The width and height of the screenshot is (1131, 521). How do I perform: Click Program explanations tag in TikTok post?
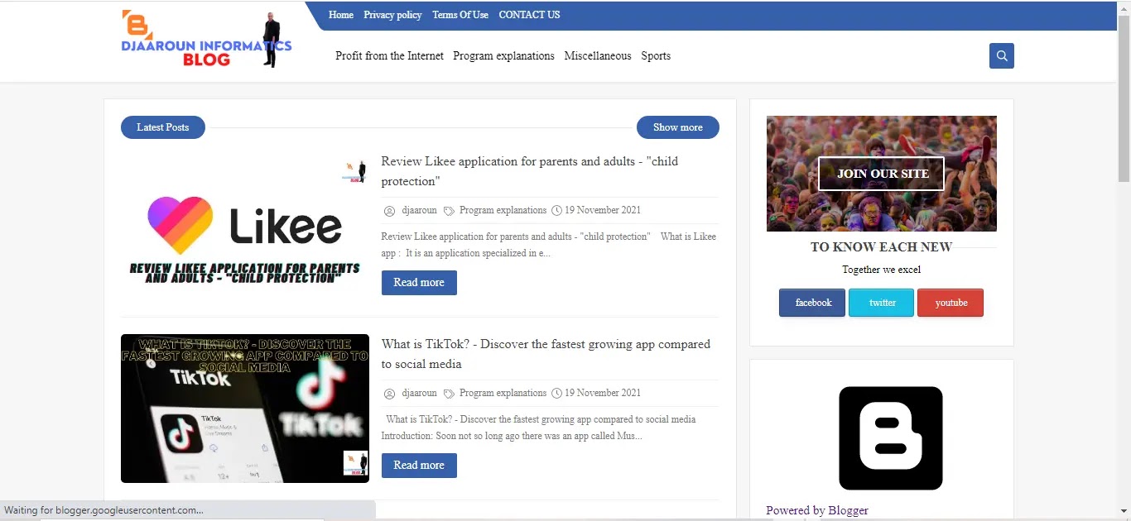[x=503, y=393]
